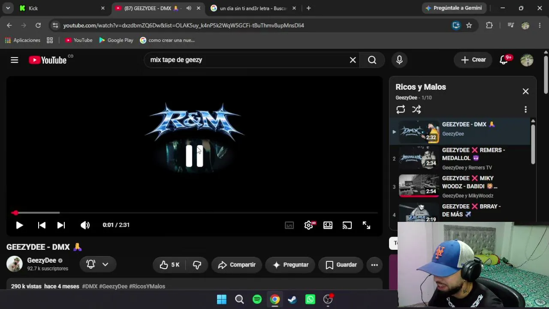Open the Ricos y Malos playlist title

[421, 87]
